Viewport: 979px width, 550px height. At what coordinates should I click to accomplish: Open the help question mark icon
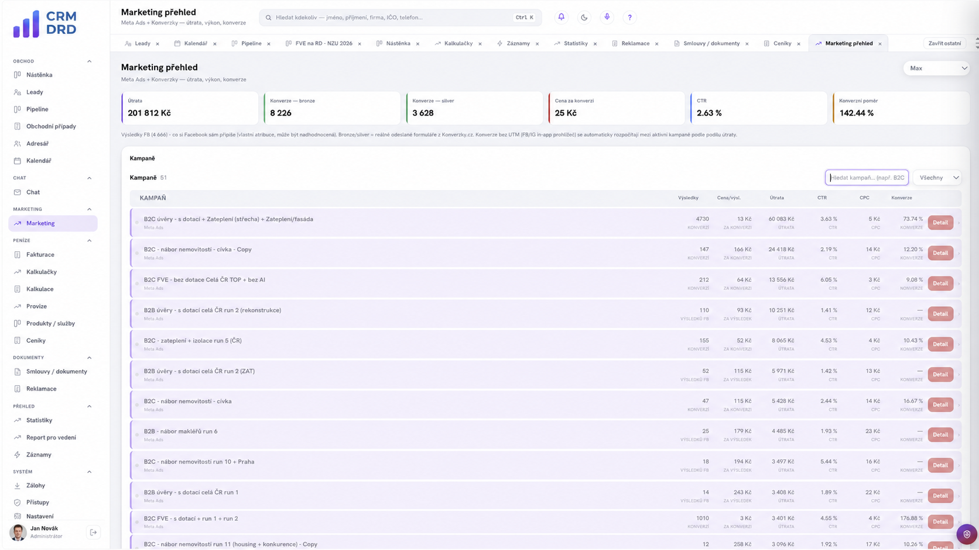(x=629, y=18)
